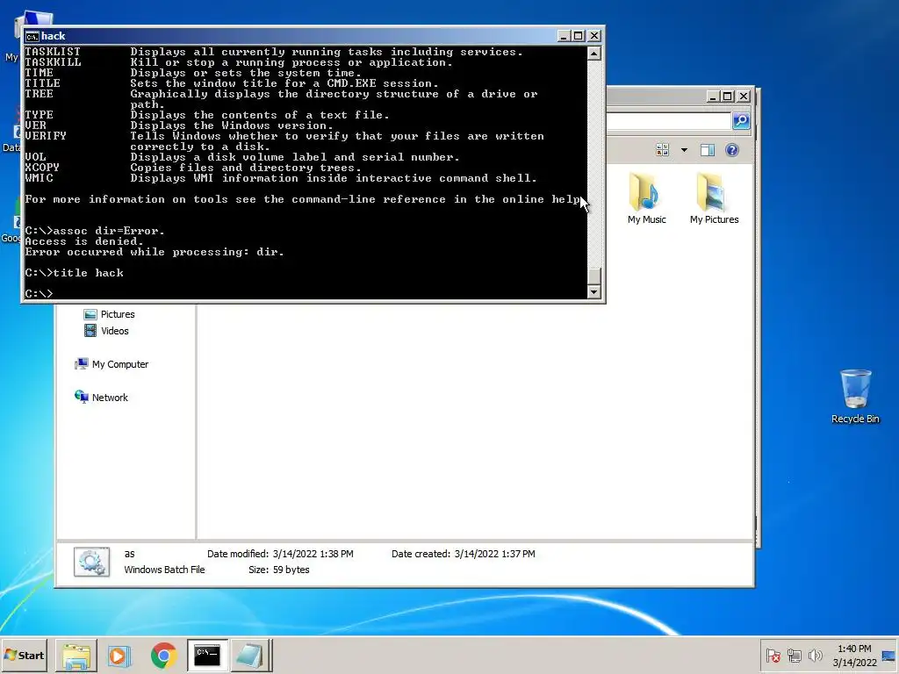
Task: Toggle the Explorer preview pane button
Action: tap(708, 150)
